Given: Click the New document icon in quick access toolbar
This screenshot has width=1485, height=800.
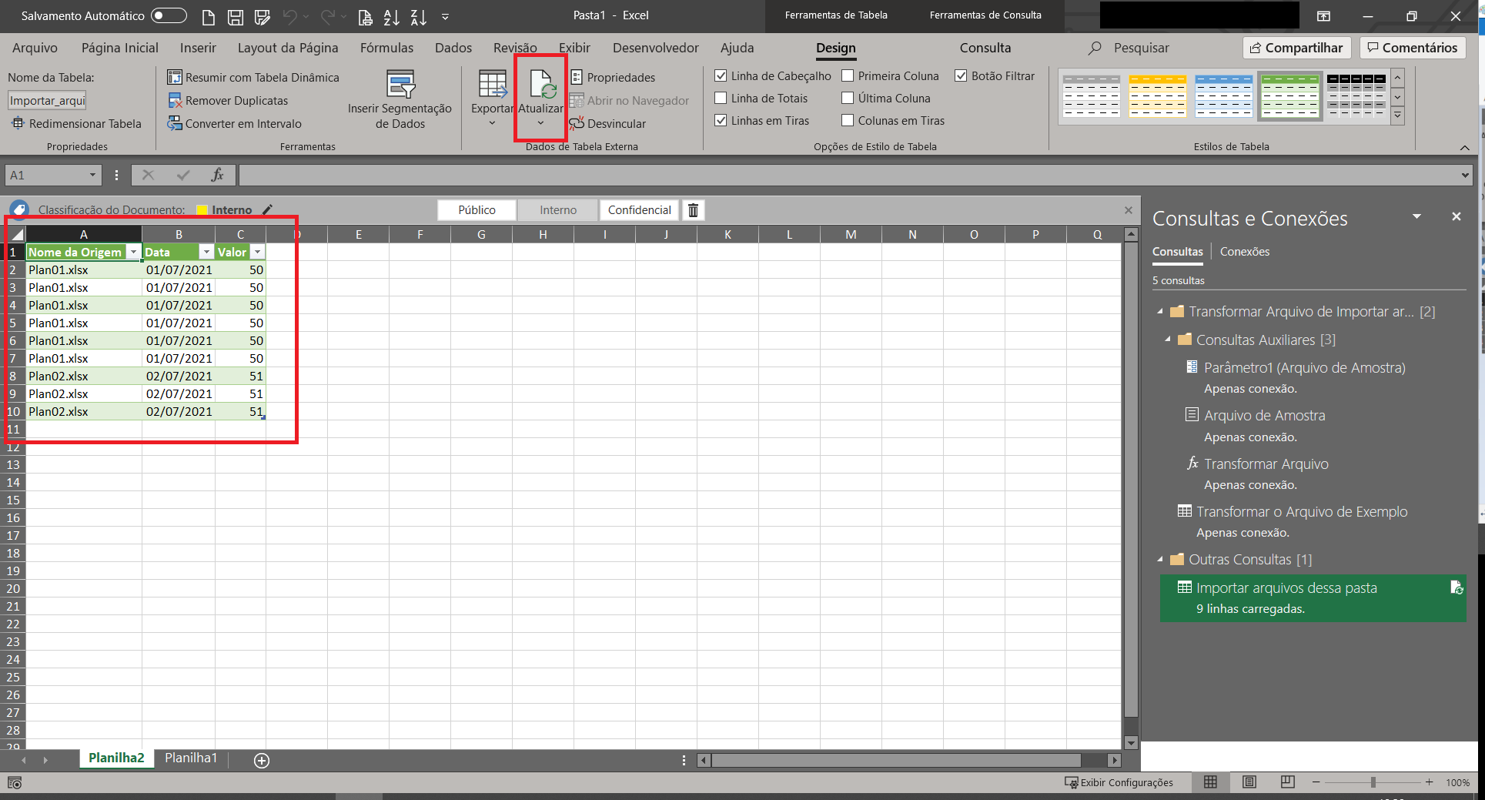Looking at the screenshot, I should coord(208,16).
